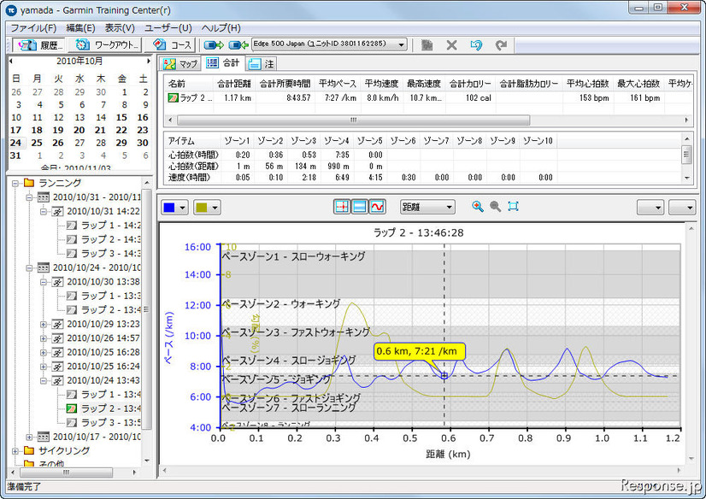The height and width of the screenshot is (499, 706).
Task: Select October 24 in the calendar
Action: coord(15,143)
